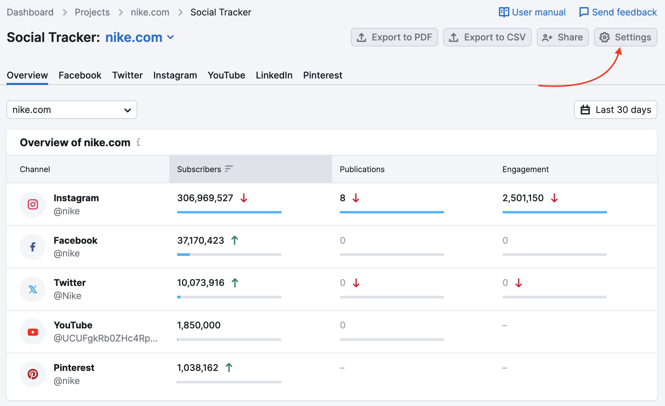Open the Last 30 days date range selector
Image resolution: width=665 pixels, height=406 pixels.
[615, 110]
